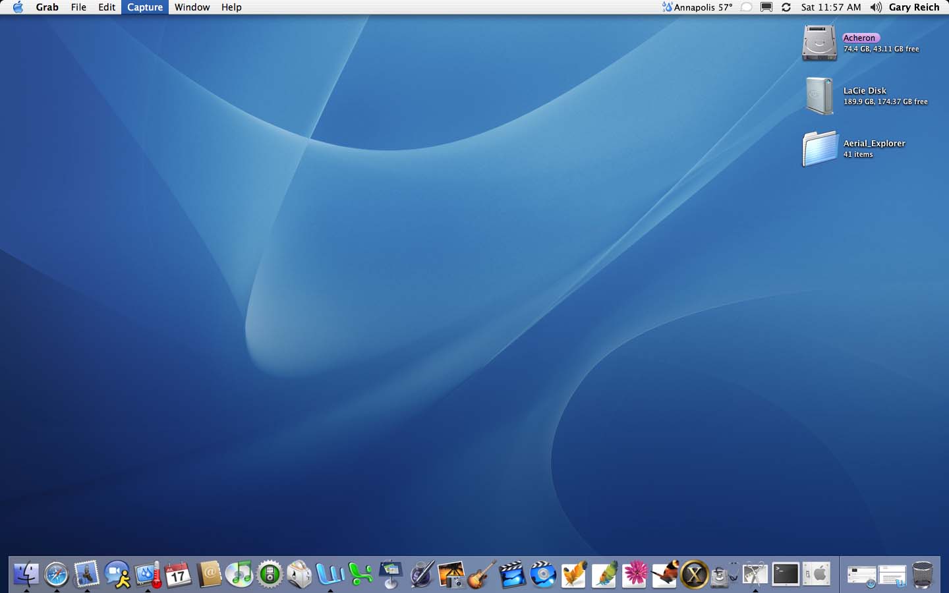Screen dimensions: 949x593
Task: Open the Annapolis weather menu extra
Action: point(697,7)
